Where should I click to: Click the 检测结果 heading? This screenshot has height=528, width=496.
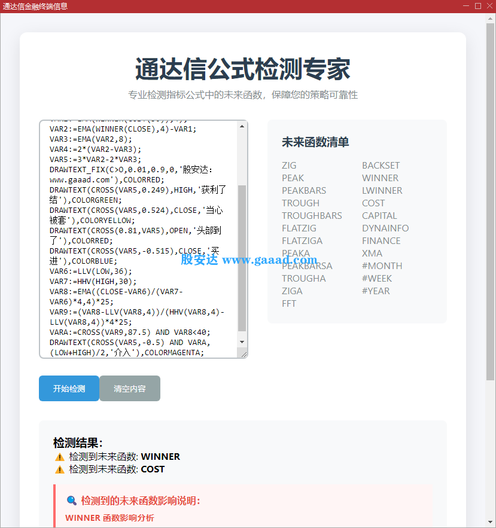(78, 442)
